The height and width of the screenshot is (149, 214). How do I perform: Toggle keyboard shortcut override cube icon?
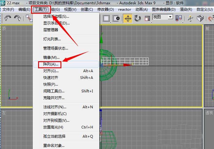coord(200,18)
